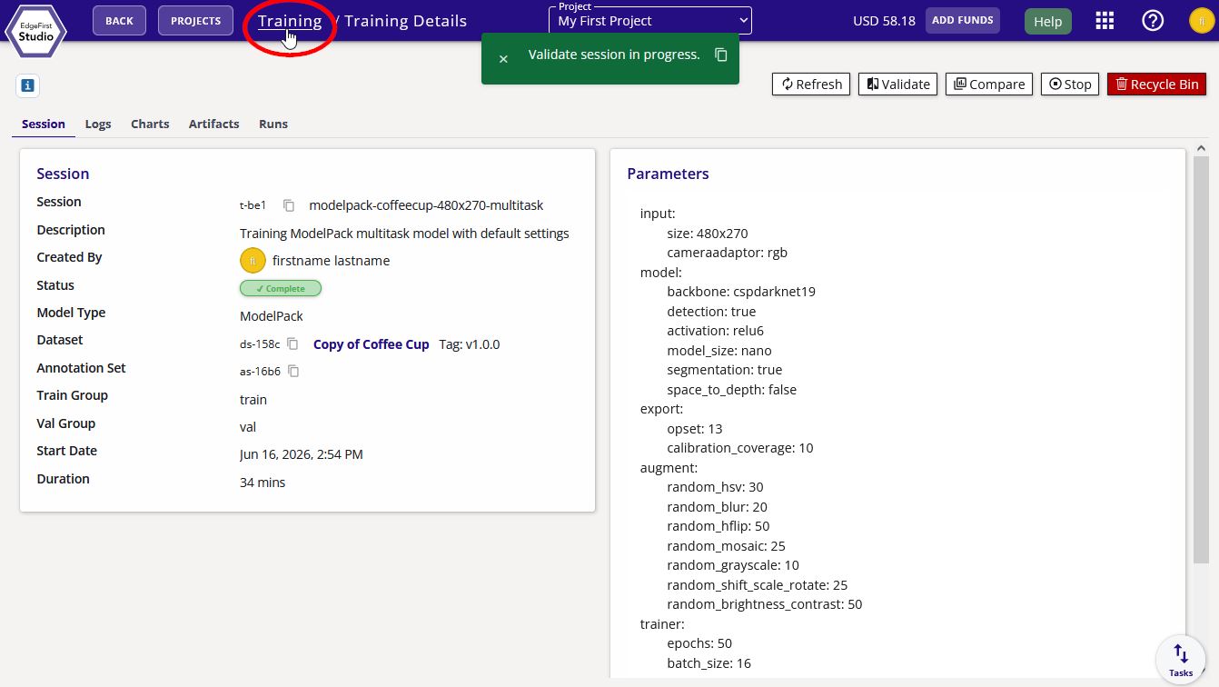Select the 'random_mosaic: 25' parameter line
Screen dimensions: 1219x687
pos(726,546)
